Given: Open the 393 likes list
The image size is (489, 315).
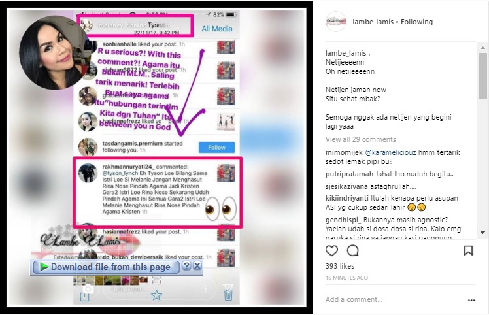Looking at the screenshot, I should [x=340, y=266].
